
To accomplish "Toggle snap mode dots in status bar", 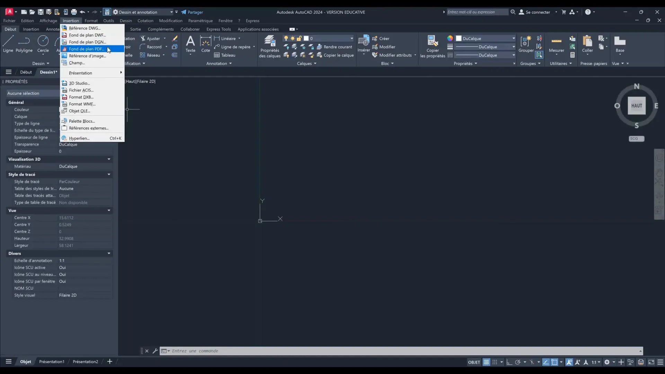I will point(495,362).
